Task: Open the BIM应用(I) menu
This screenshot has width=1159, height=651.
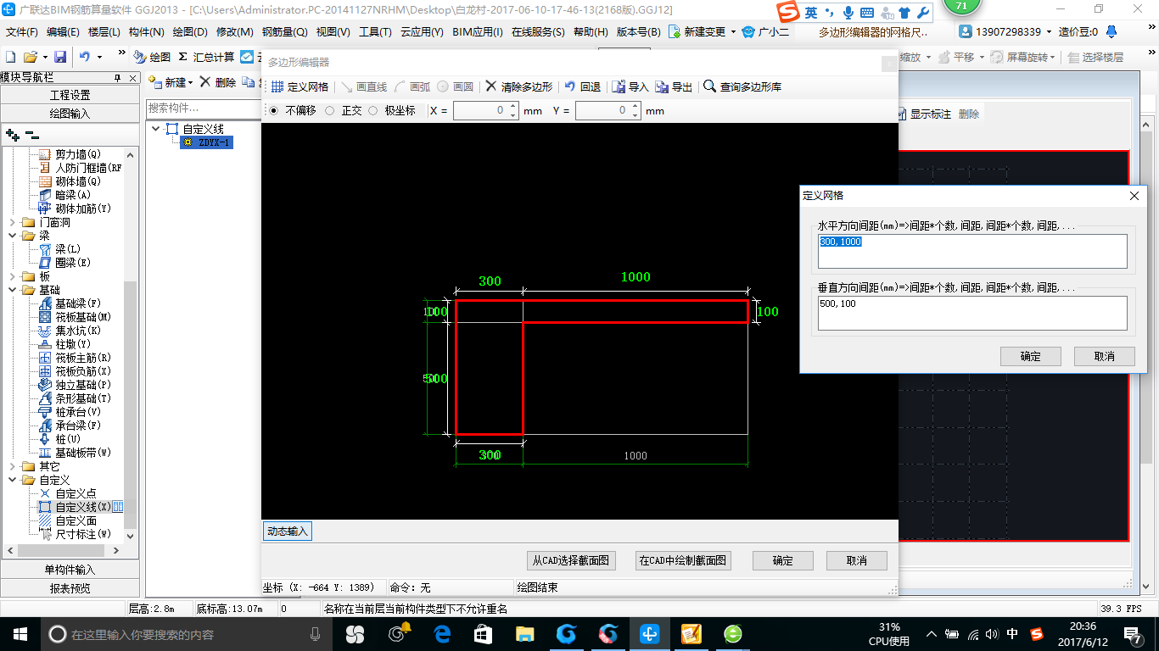Action: [478, 31]
